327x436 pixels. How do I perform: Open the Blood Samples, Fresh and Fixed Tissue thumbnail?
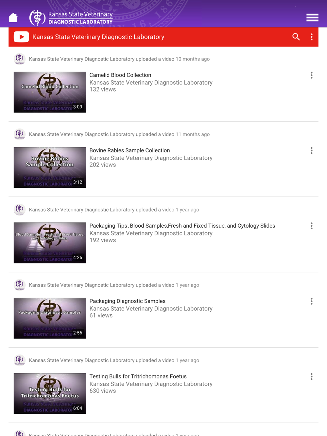point(50,243)
